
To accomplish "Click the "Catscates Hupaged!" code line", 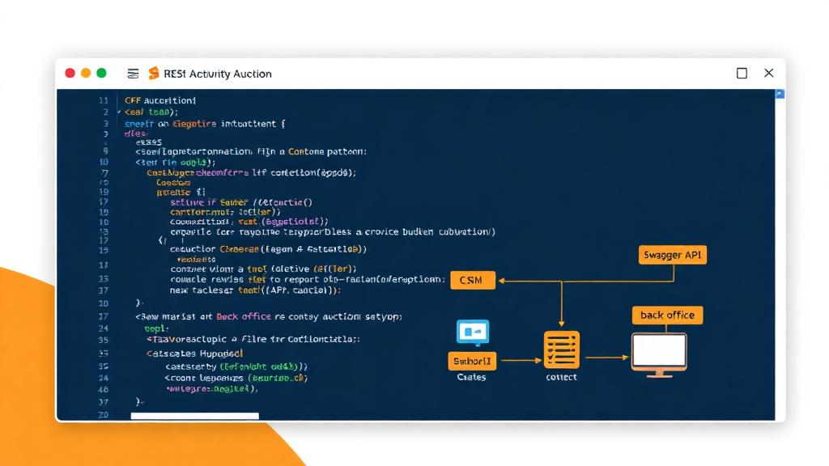I will tap(194, 353).
